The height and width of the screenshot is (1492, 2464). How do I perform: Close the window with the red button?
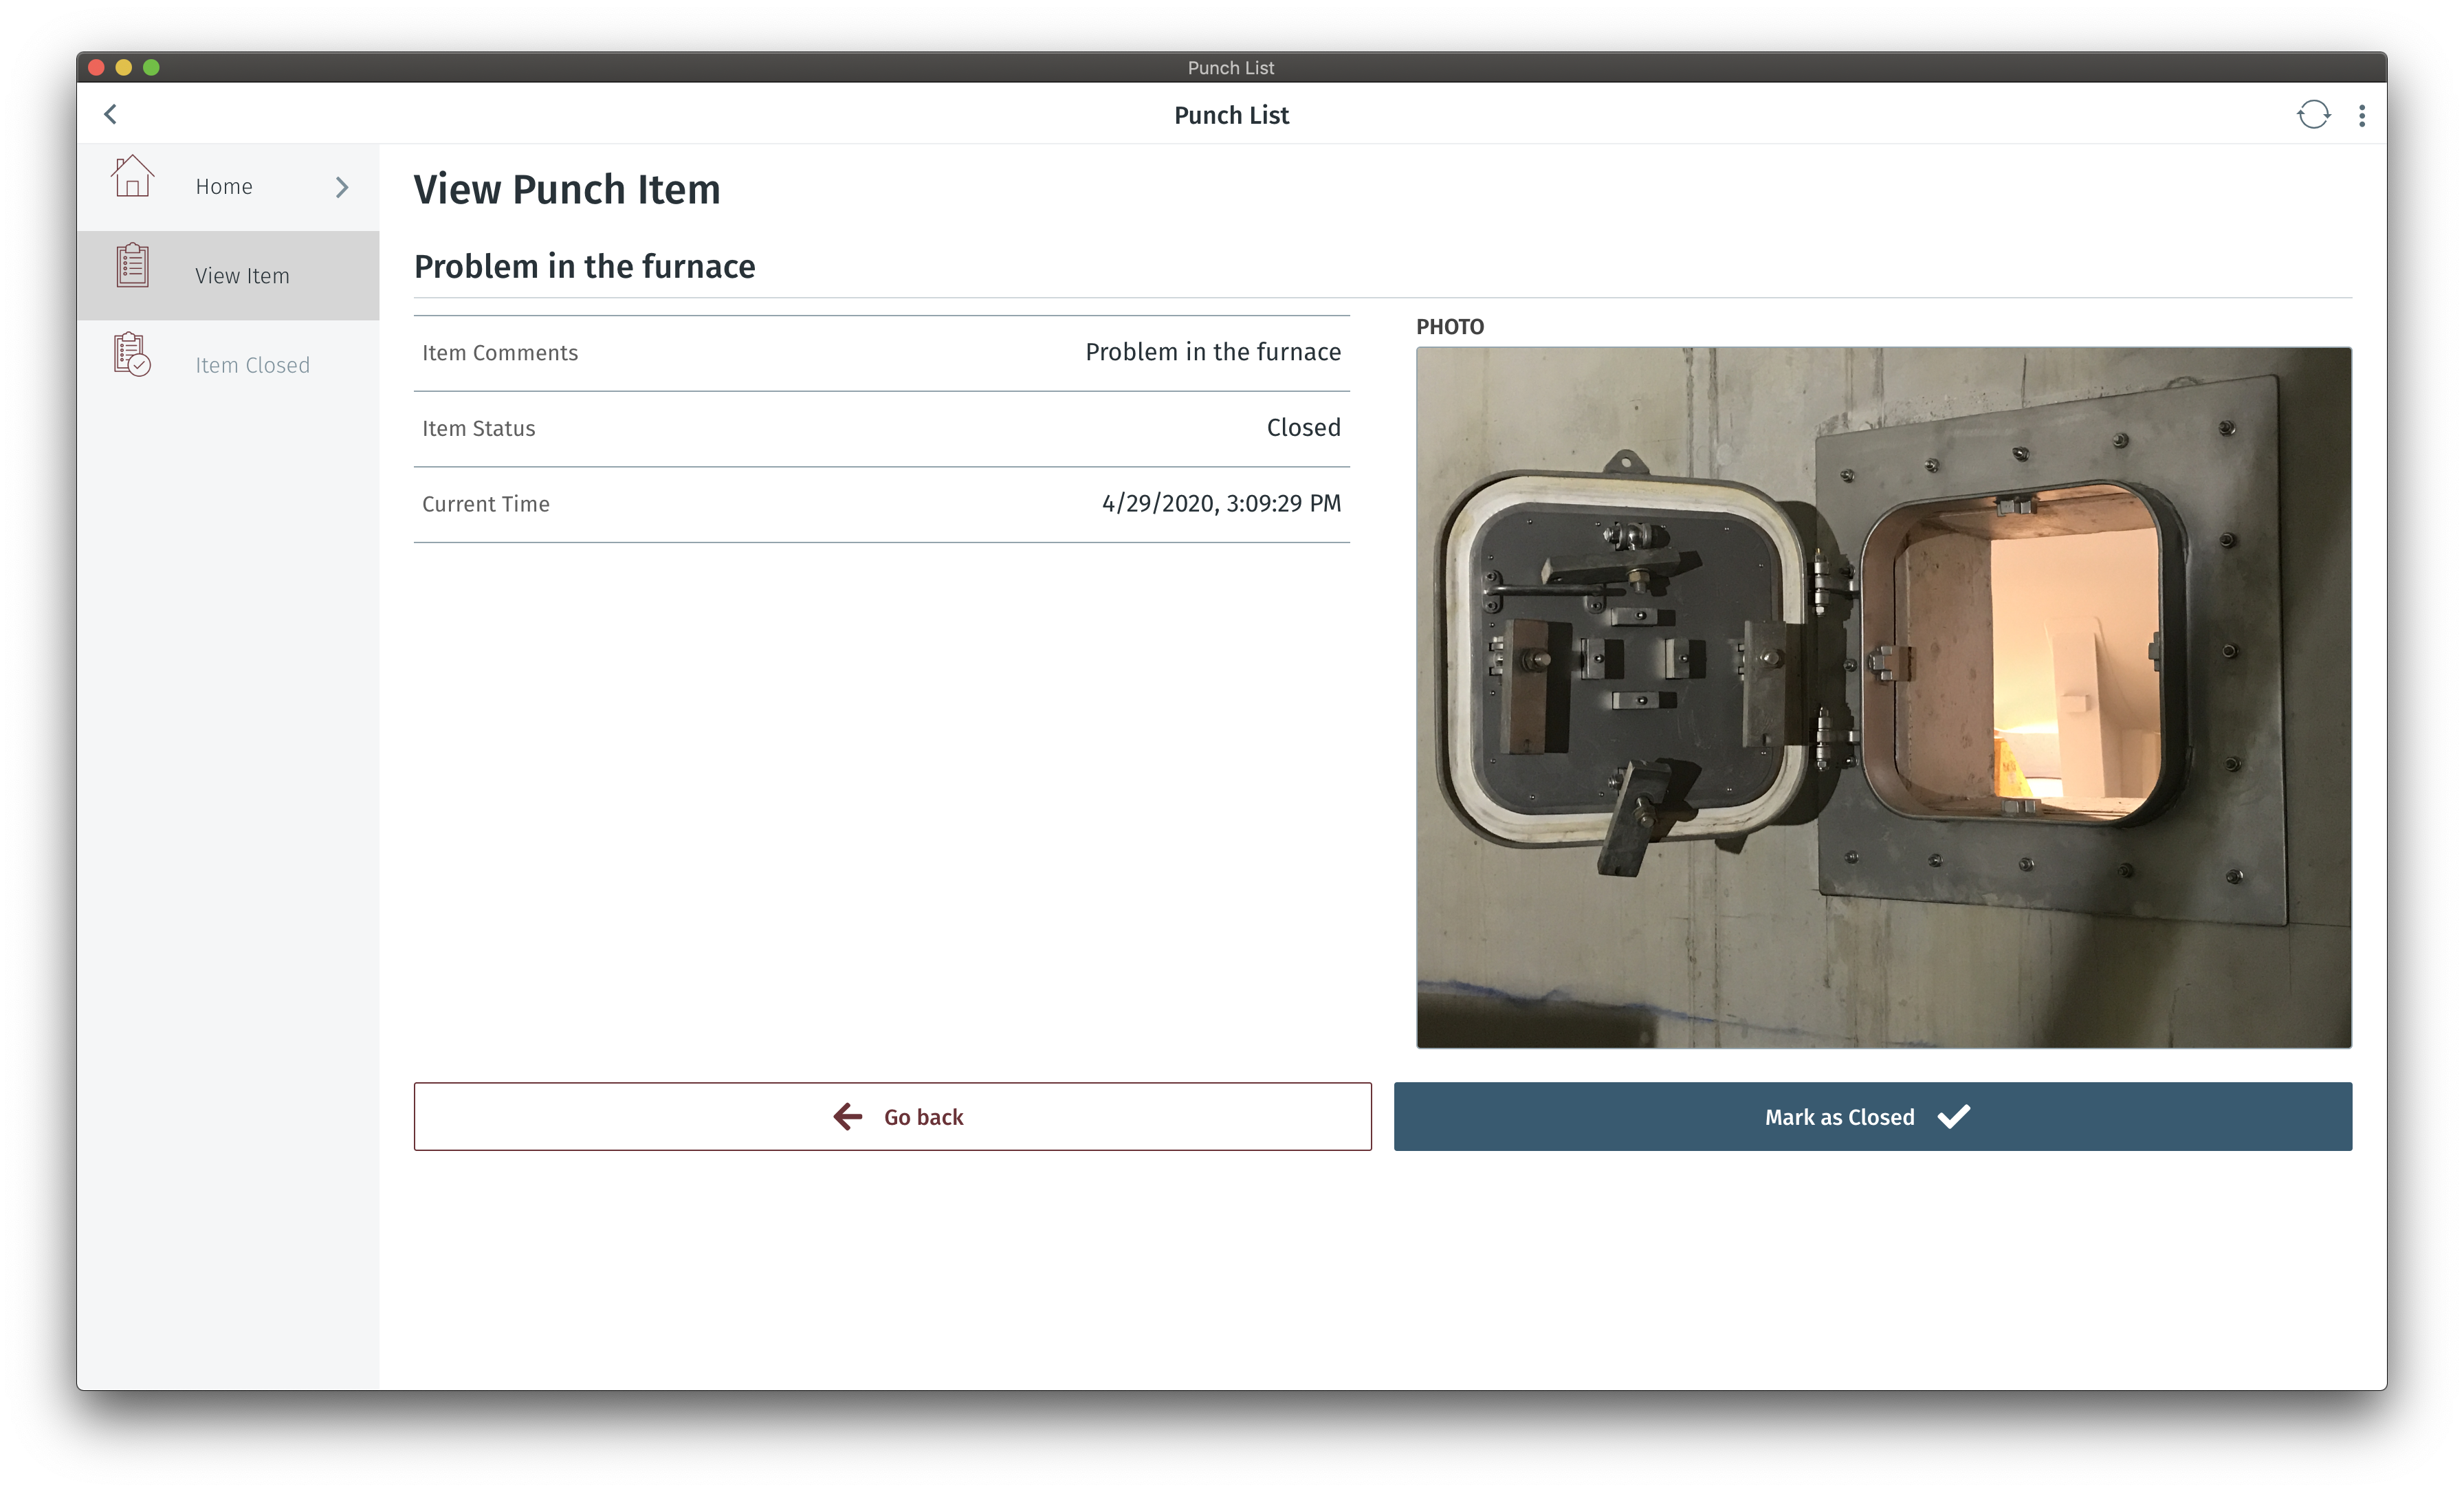96,67
